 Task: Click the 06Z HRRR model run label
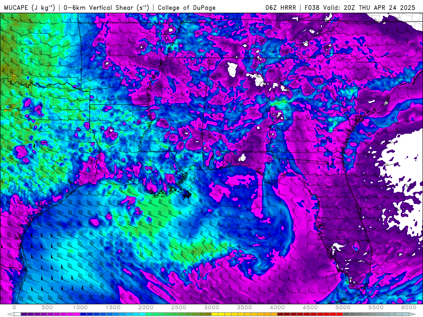281,7
